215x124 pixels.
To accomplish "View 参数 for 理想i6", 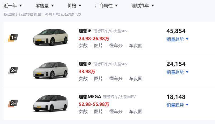I will 83,46.
